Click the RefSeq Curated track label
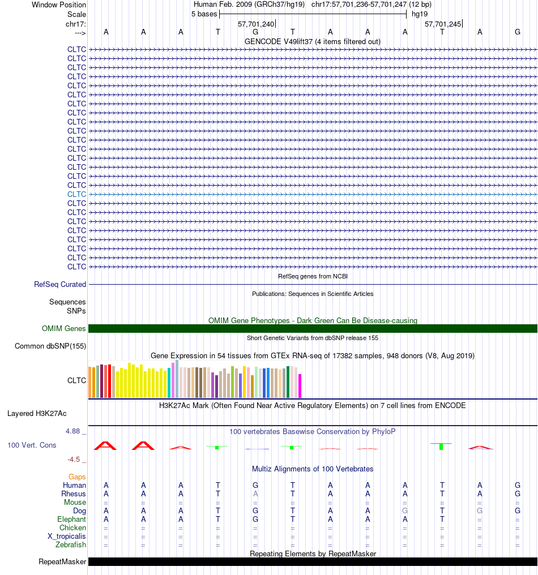The image size is (538, 575). click(x=60, y=284)
